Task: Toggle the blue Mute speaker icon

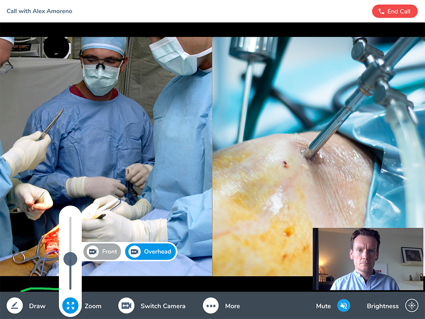Action: (x=344, y=306)
